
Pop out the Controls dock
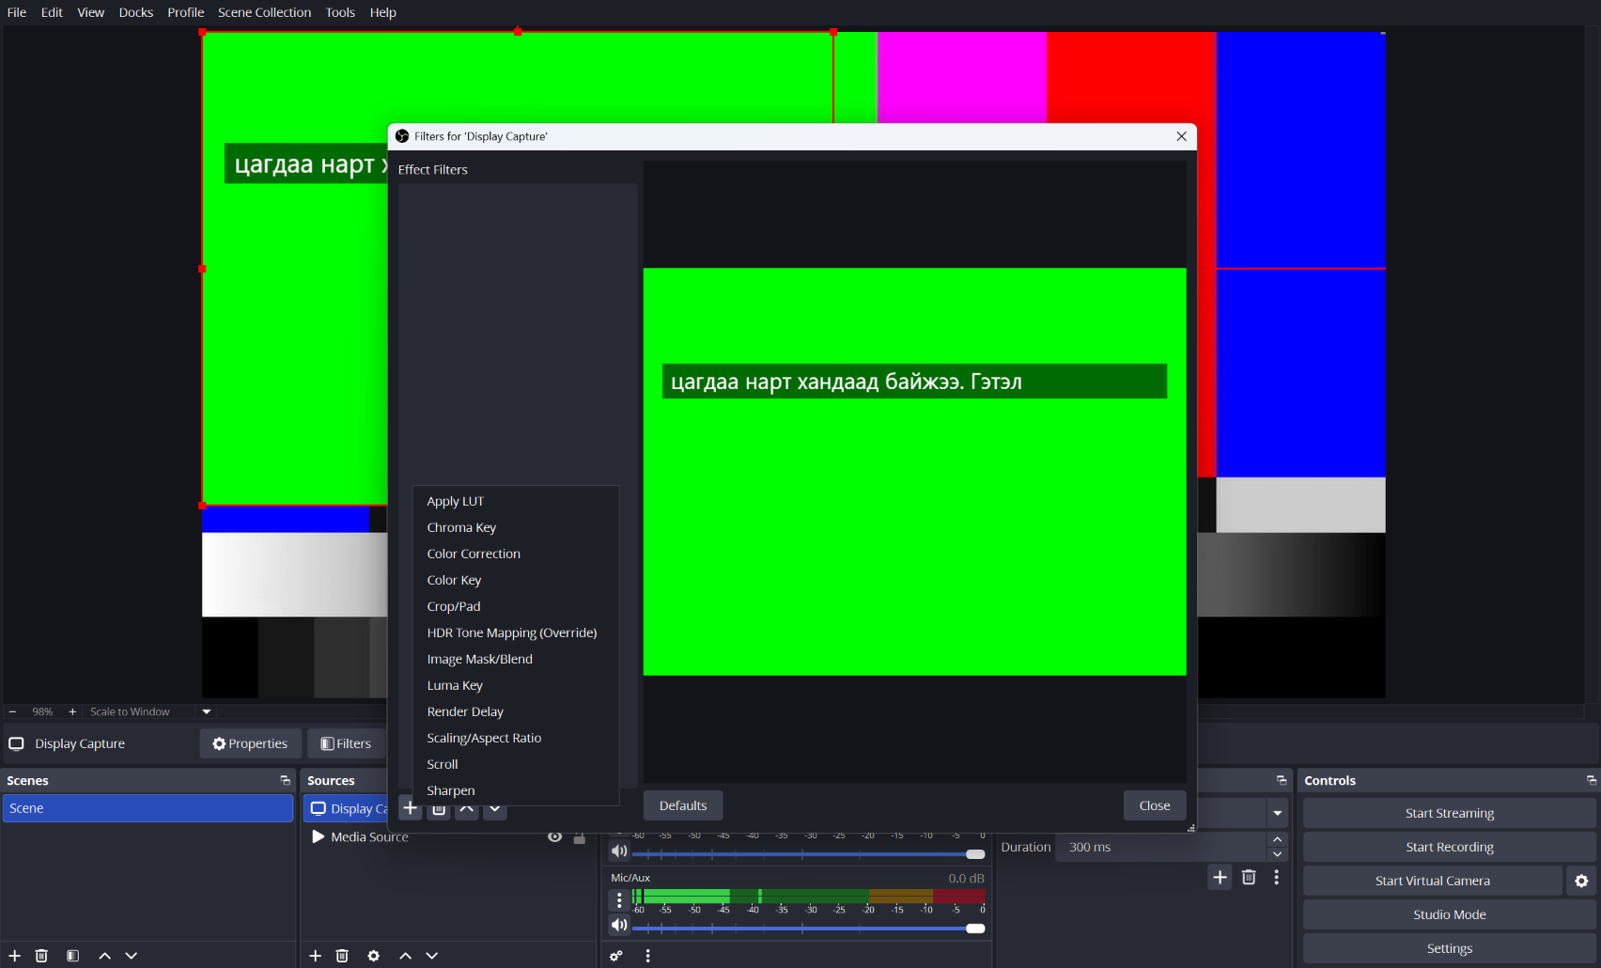coord(1591,780)
